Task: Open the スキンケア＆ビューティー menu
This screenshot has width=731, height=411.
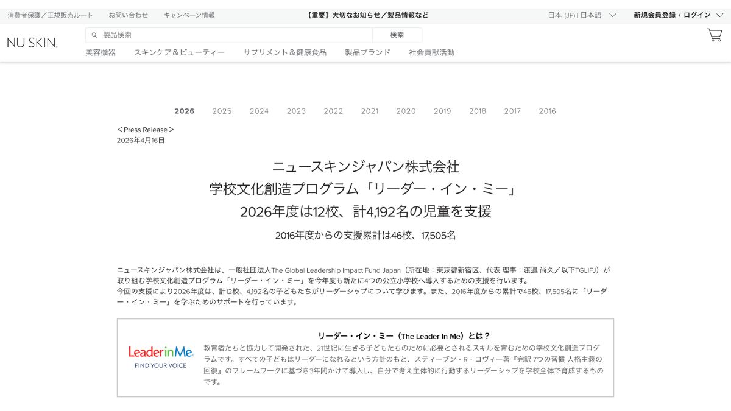Action: point(180,52)
